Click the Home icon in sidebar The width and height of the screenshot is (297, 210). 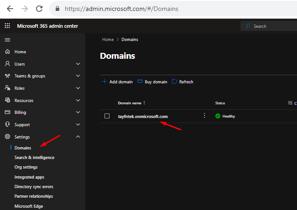[7, 52]
